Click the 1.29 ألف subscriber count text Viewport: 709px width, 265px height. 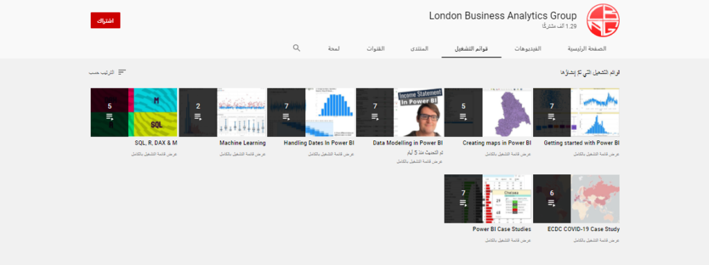559,27
